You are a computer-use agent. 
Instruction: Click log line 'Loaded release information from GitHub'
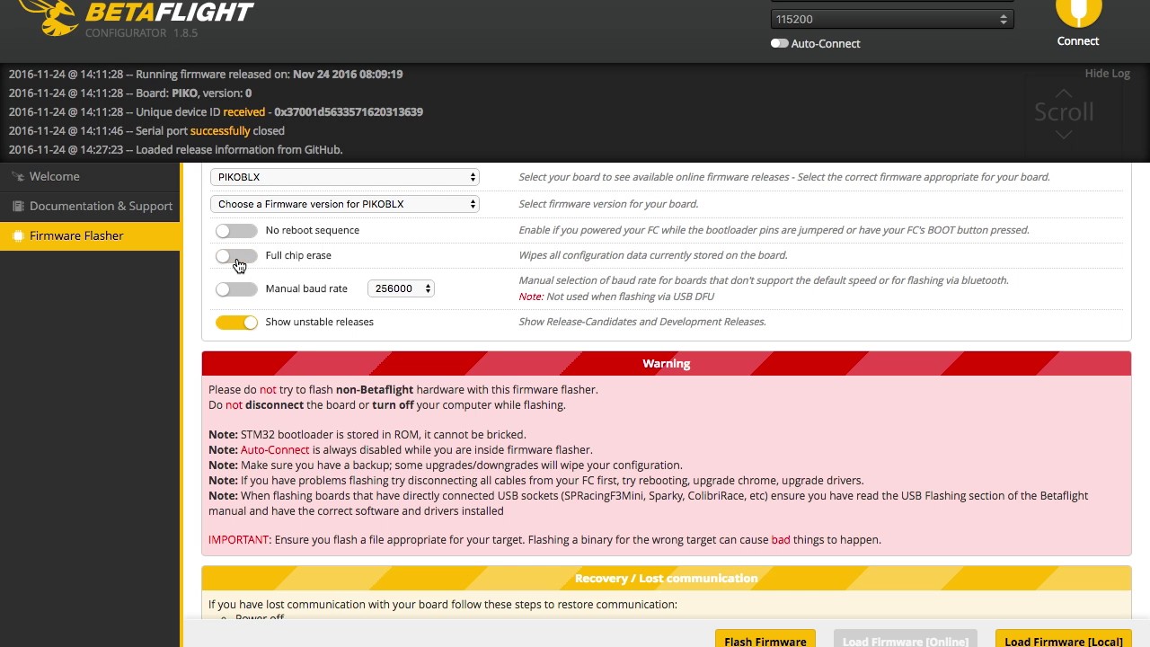pos(176,150)
